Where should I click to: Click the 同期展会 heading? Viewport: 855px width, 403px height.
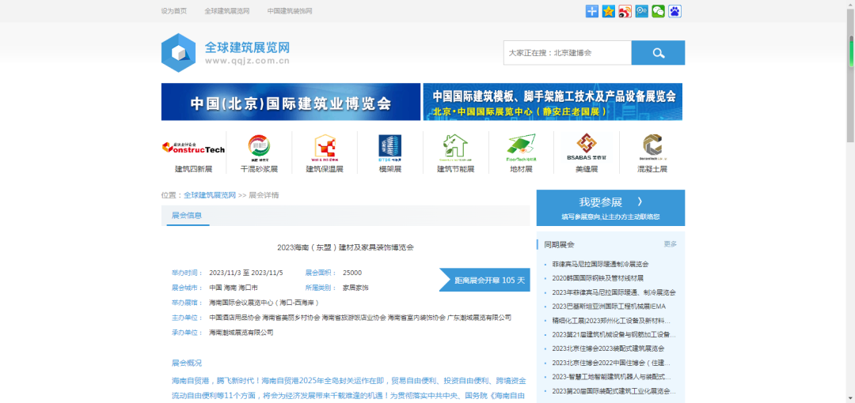(x=559, y=244)
